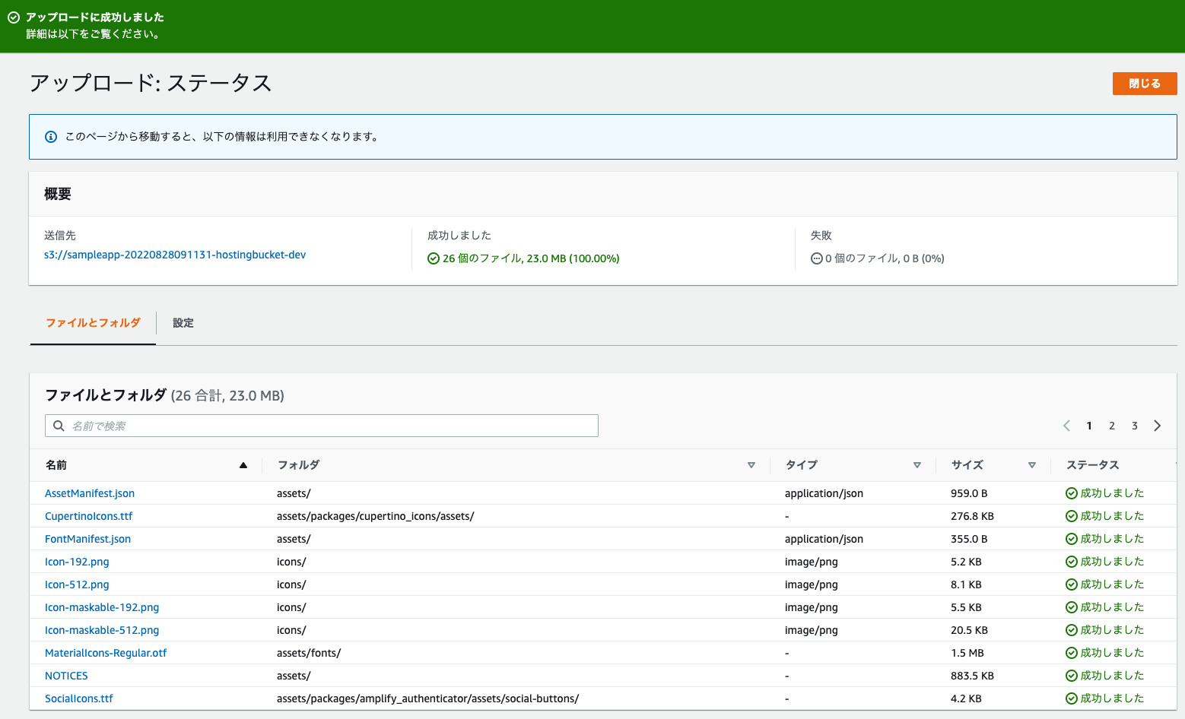1185x719 pixels.
Task: Click the 名前で検索 search field
Action: point(321,426)
